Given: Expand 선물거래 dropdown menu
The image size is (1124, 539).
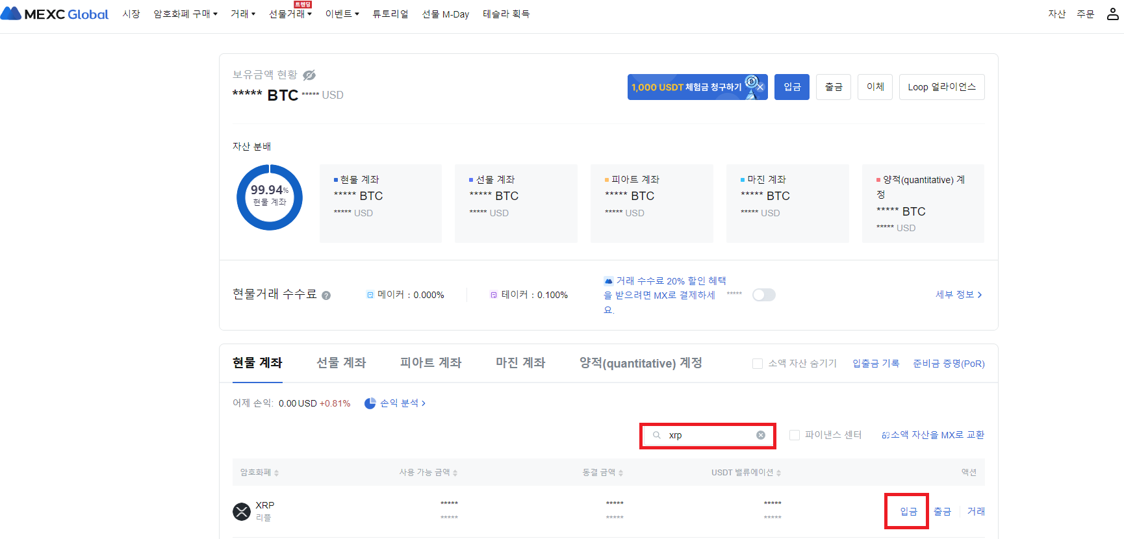Looking at the screenshot, I should pos(290,14).
